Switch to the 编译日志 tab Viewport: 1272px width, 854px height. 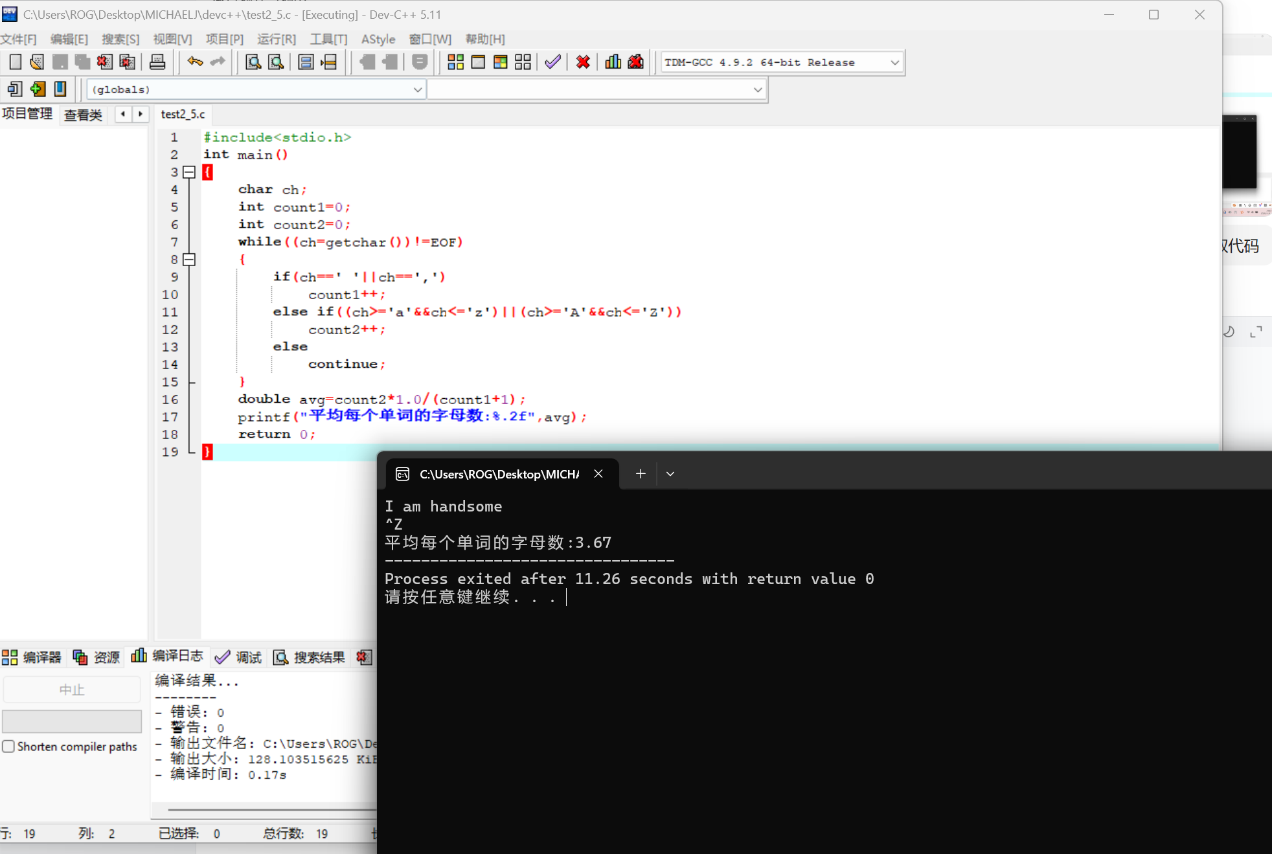point(168,657)
